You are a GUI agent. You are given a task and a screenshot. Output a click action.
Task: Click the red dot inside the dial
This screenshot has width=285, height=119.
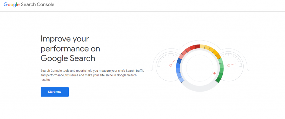(x=214, y=73)
